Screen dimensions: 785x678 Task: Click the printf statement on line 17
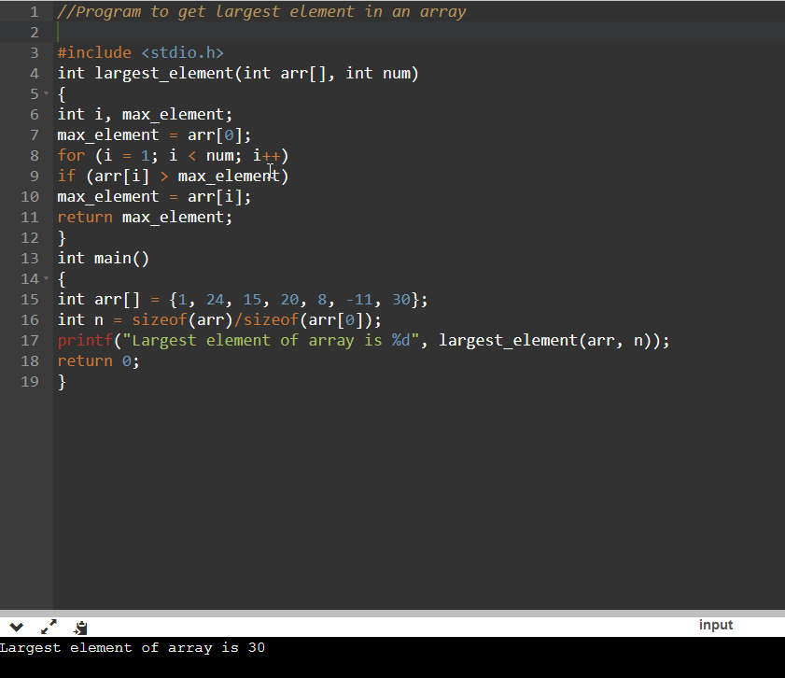click(x=363, y=340)
